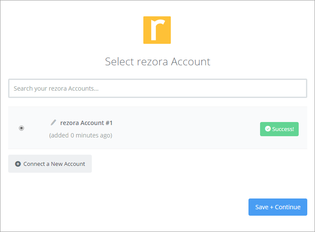
Task: Click the Search your rezora Accounts field
Action: pos(157,89)
